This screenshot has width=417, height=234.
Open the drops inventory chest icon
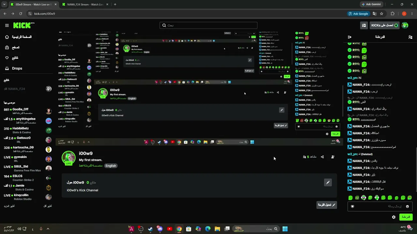tap(364, 25)
